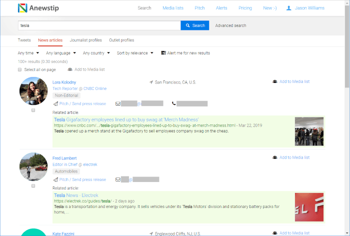Click location arrow icon by Englewood Cliffs
The height and width of the screenshot is (236, 350).
pos(151,233)
